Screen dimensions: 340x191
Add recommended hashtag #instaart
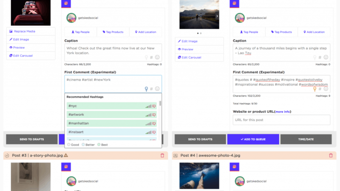click(x=111, y=132)
